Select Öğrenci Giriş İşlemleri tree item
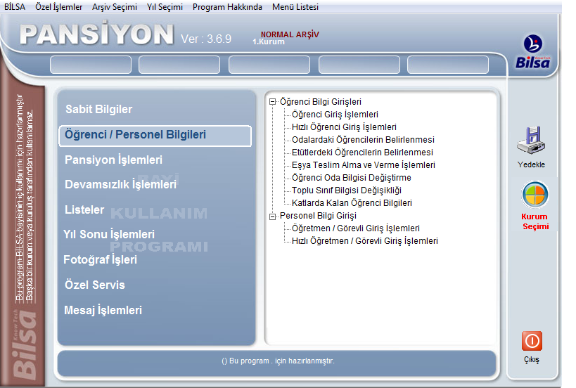The image size is (576, 388). click(335, 115)
